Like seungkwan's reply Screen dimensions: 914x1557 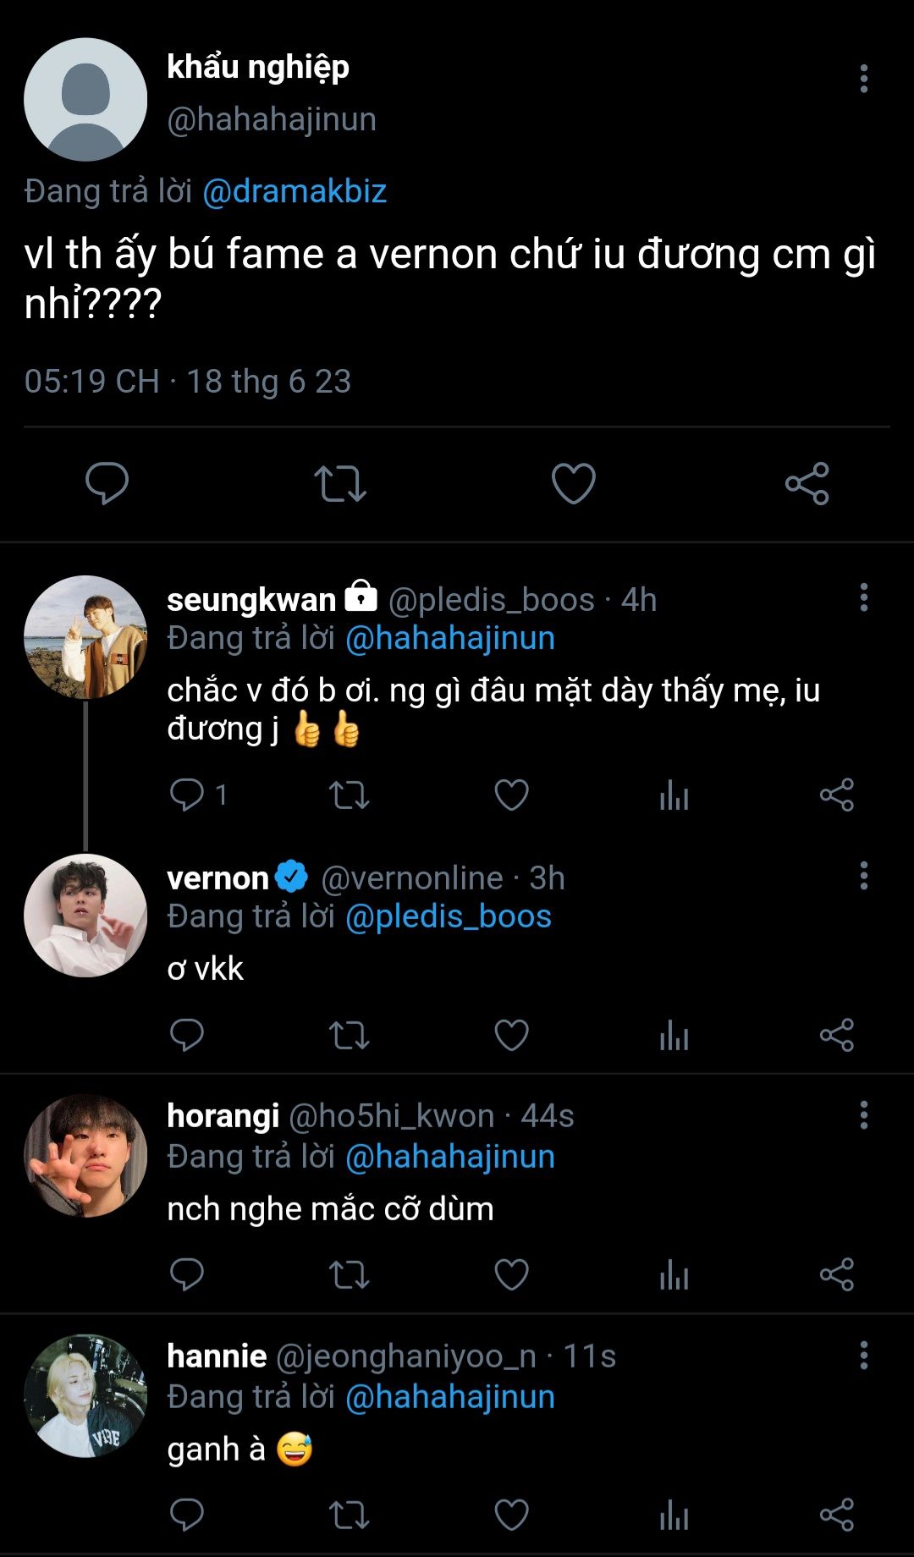coord(511,795)
